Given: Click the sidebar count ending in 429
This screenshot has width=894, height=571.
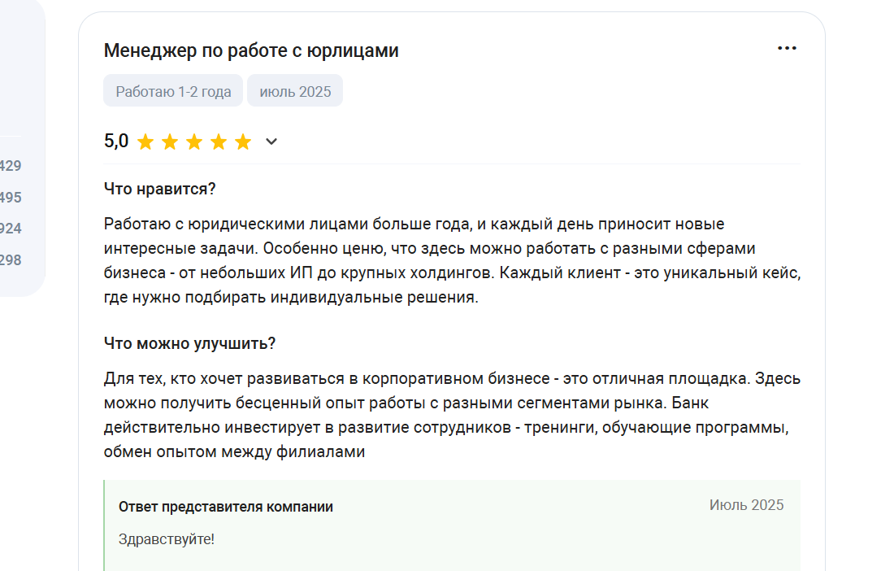Looking at the screenshot, I should tap(11, 166).
